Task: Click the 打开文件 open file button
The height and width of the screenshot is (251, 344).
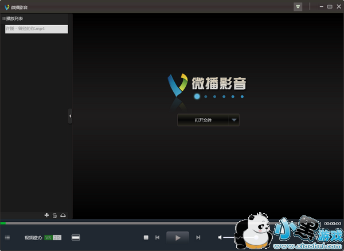Action: coord(203,120)
